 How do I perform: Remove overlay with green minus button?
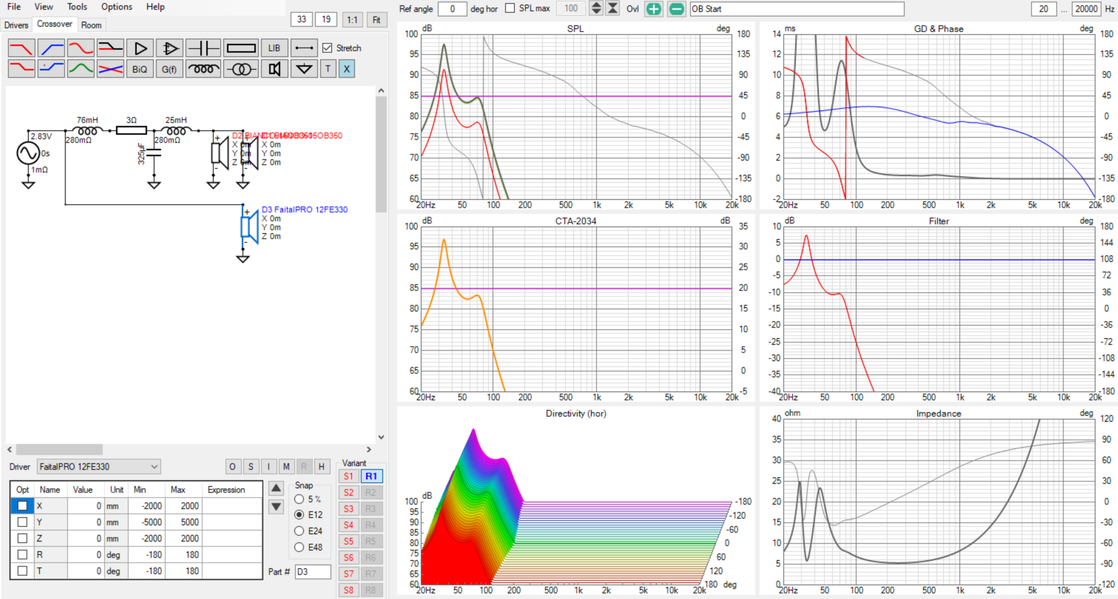click(x=676, y=9)
